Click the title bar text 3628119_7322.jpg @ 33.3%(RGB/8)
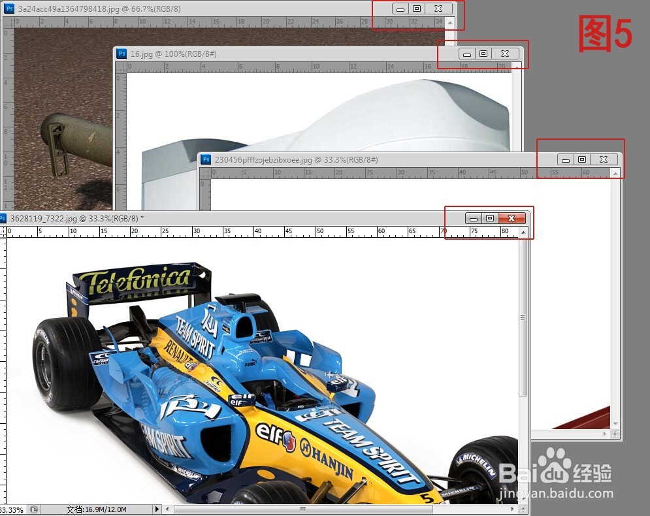Image resolution: width=650 pixels, height=516 pixels. pos(74,218)
